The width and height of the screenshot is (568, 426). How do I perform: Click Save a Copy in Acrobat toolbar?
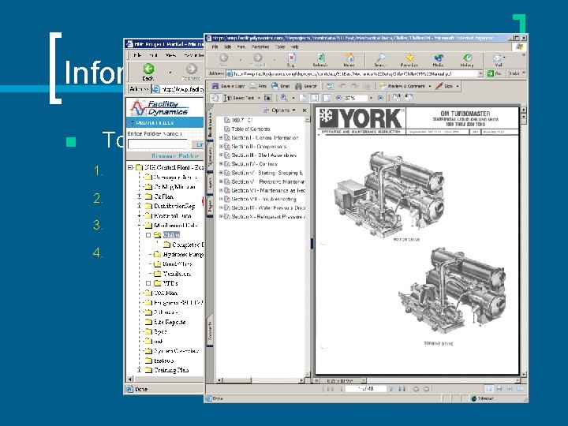228,86
